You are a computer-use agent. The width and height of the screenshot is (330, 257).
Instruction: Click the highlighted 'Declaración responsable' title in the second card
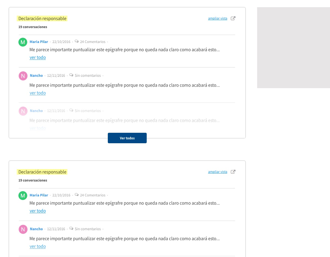pyautogui.click(x=42, y=172)
